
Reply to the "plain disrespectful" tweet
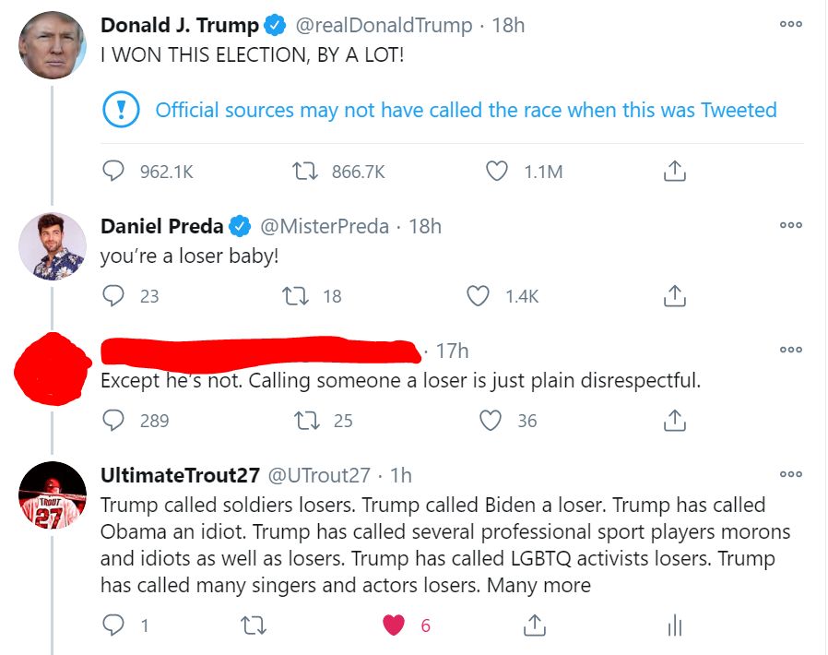coord(113,421)
